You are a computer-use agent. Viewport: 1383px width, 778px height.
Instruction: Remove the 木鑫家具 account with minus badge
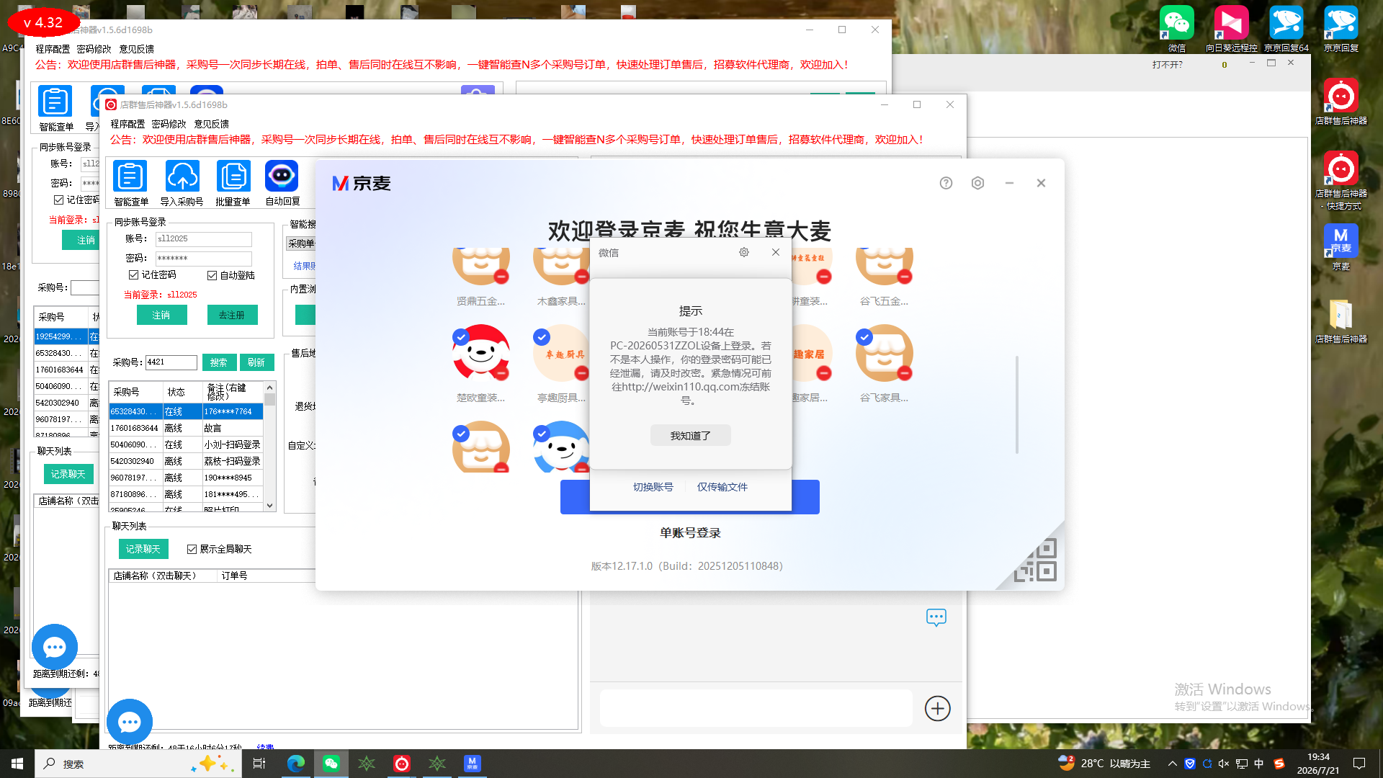pos(582,277)
